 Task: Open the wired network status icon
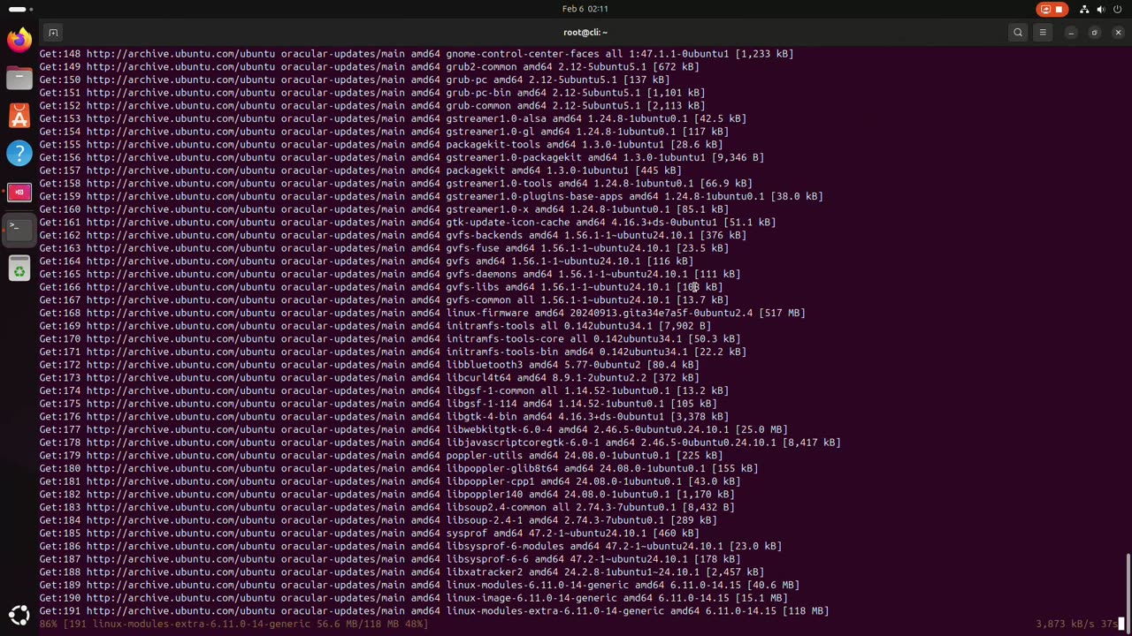[1084, 9]
